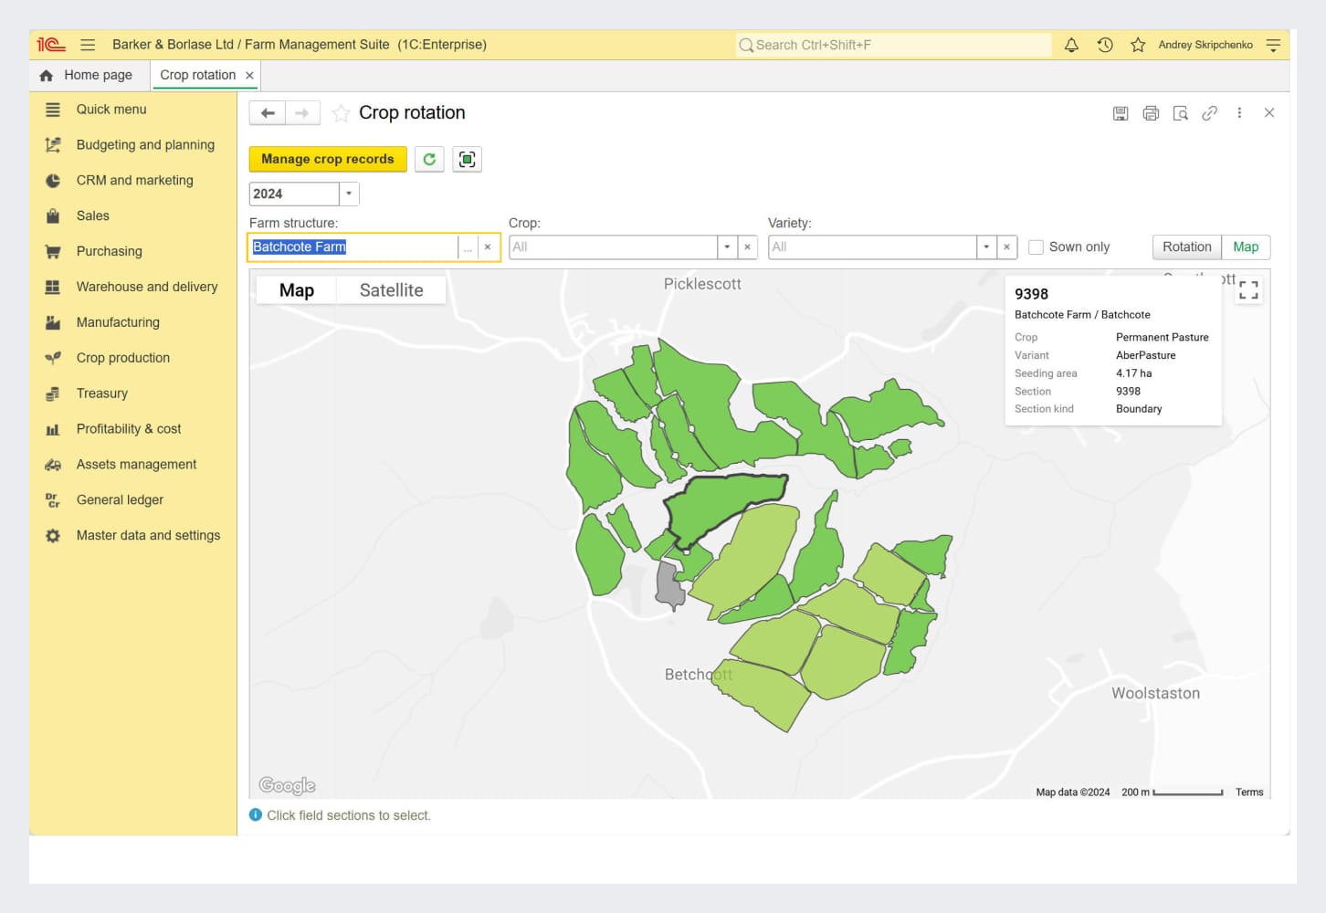Open the history clock icon
Screen dimensions: 1326x913
point(1105,45)
